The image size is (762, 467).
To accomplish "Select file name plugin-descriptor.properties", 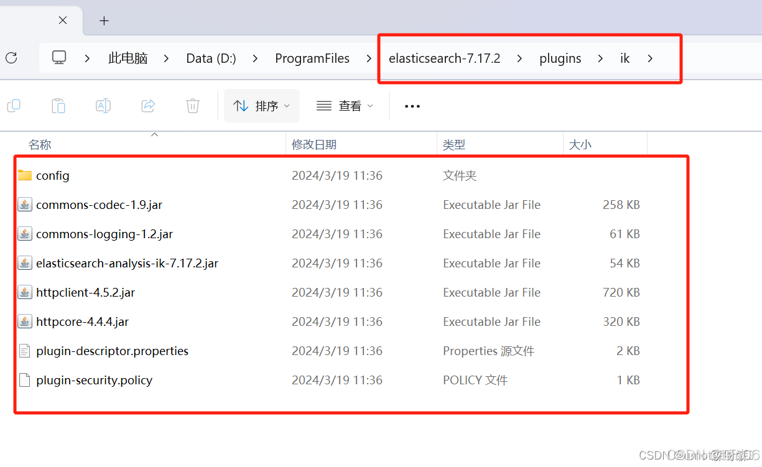I will click(x=112, y=351).
